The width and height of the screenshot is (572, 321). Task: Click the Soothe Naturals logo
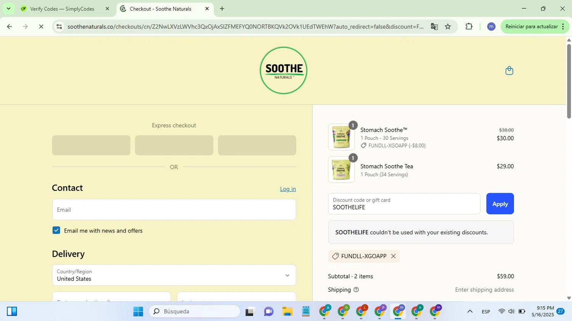coord(283,70)
